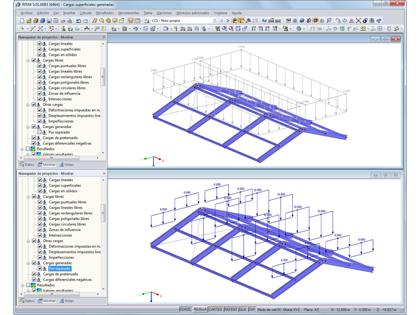Open the load case dropdown arrow
This screenshot has height=315, width=420.
click(x=215, y=20)
